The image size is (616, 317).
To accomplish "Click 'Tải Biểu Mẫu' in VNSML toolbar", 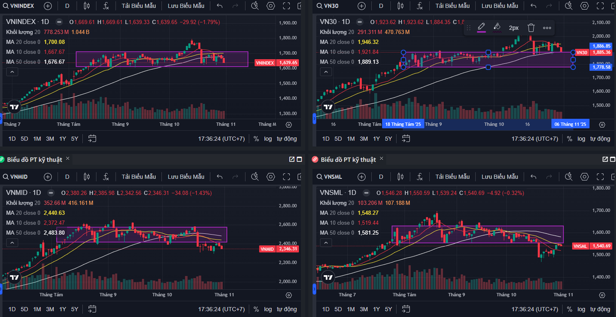I will click(452, 177).
